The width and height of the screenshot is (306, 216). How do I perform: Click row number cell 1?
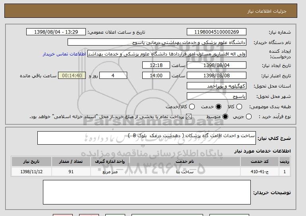[x=285, y=172]
